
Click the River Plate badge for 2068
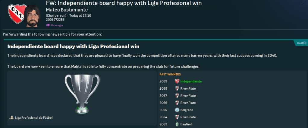177,88
